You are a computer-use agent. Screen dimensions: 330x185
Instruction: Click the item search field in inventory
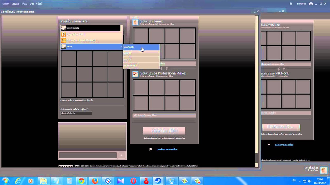(x=76, y=113)
